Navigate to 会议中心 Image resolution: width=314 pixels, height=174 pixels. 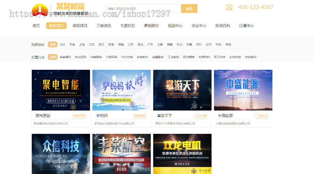click(x=199, y=26)
